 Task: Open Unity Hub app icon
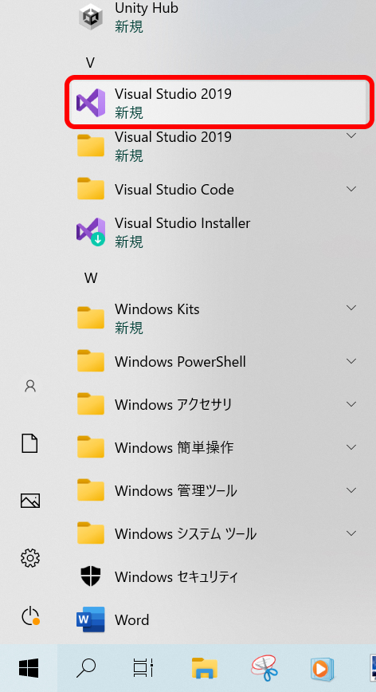click(91, 17)
